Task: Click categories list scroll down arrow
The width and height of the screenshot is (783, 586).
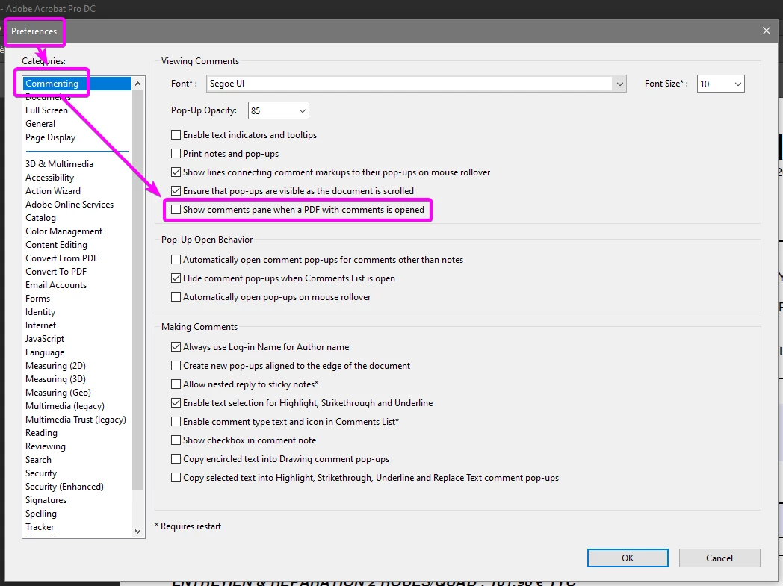Action: coord(137,532)
